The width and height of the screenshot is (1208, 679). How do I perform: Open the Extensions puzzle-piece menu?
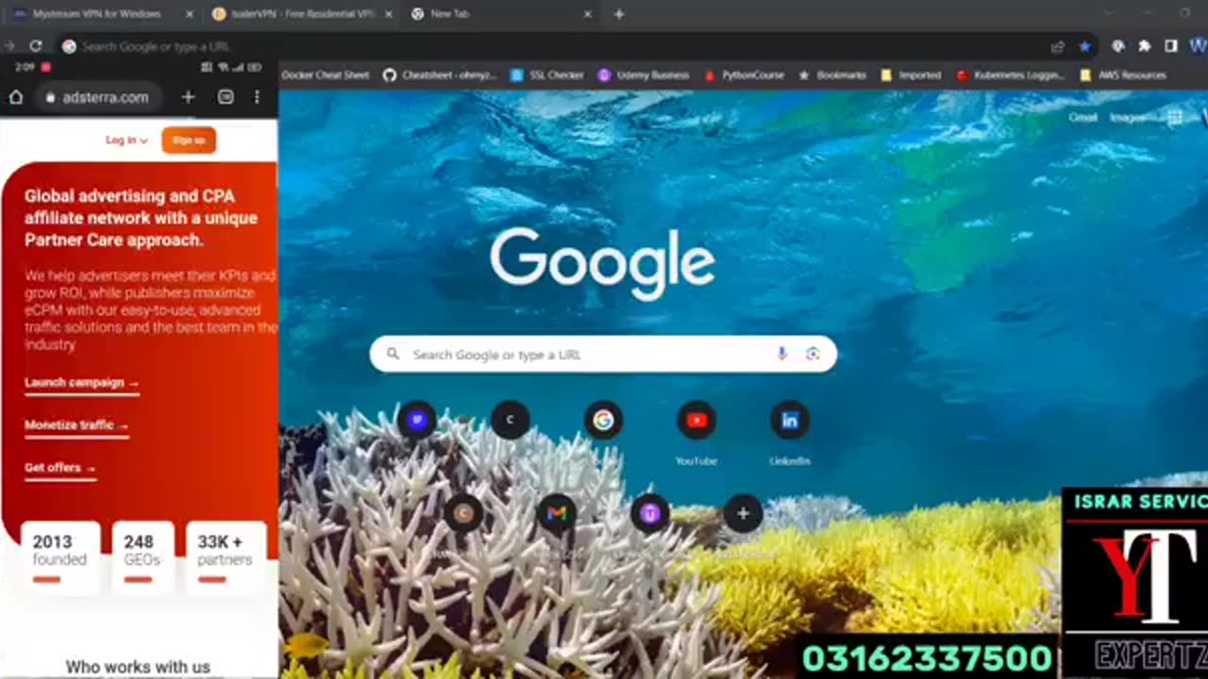tap(1145, 45)
